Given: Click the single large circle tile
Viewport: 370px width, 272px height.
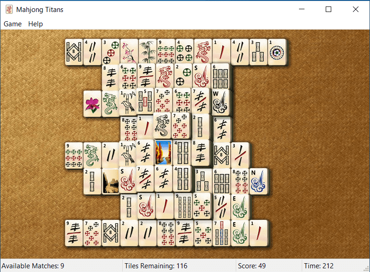Looking at the screenshot, I should coord(277,52).
